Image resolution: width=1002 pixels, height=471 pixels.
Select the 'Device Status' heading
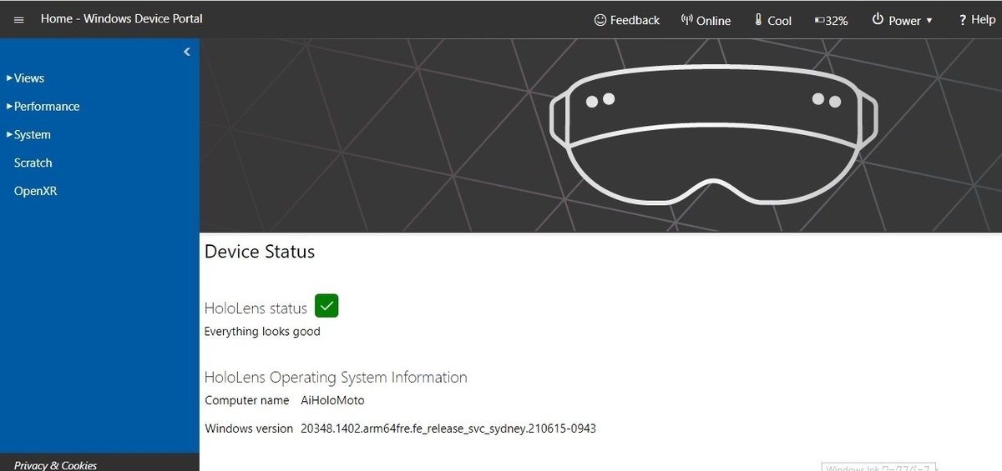click(260, 251)
